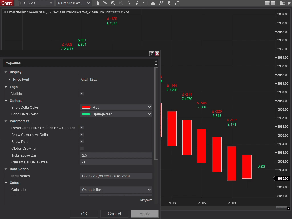
Task: Select the chart Cursor pointer tool
Action: click(129, 3)
